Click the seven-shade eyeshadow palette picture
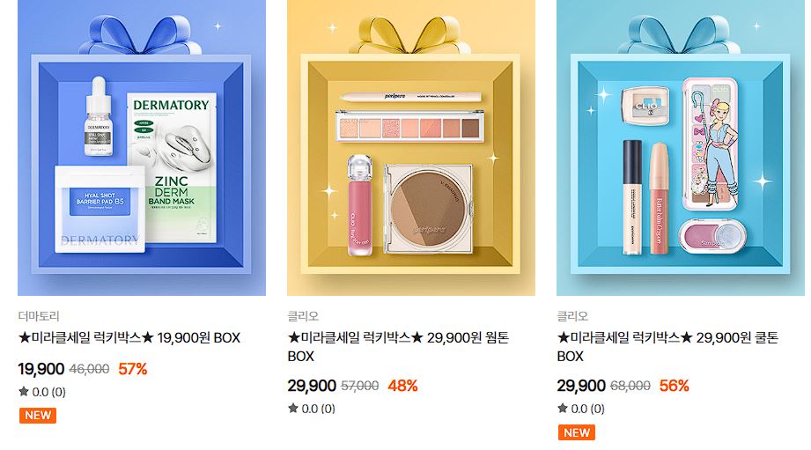The width and height of the screenshot is (811, 450). [x=409, y=126]
